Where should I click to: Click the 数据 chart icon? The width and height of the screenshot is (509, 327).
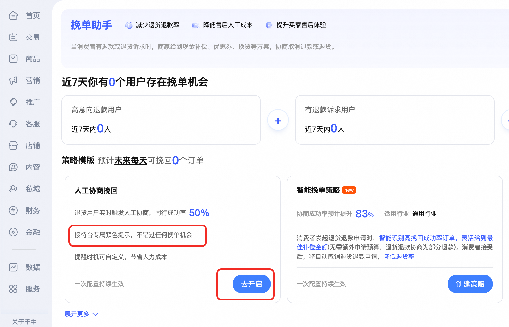13,267
